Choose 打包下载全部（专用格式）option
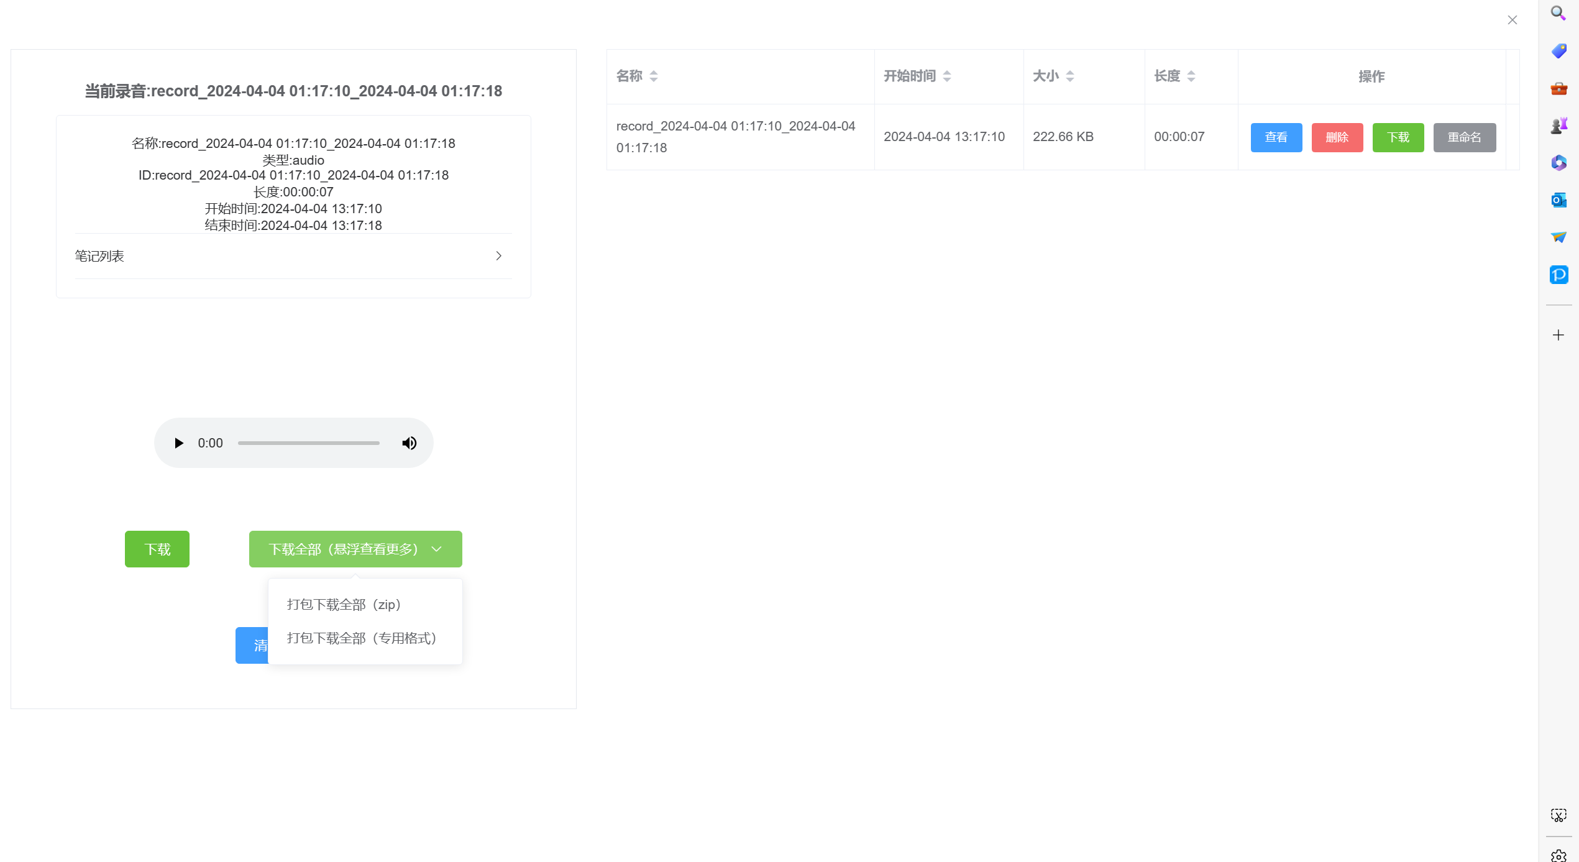The height and width of the screenshot is (862, 1579). pyautogui.click(x=365, y=638)
